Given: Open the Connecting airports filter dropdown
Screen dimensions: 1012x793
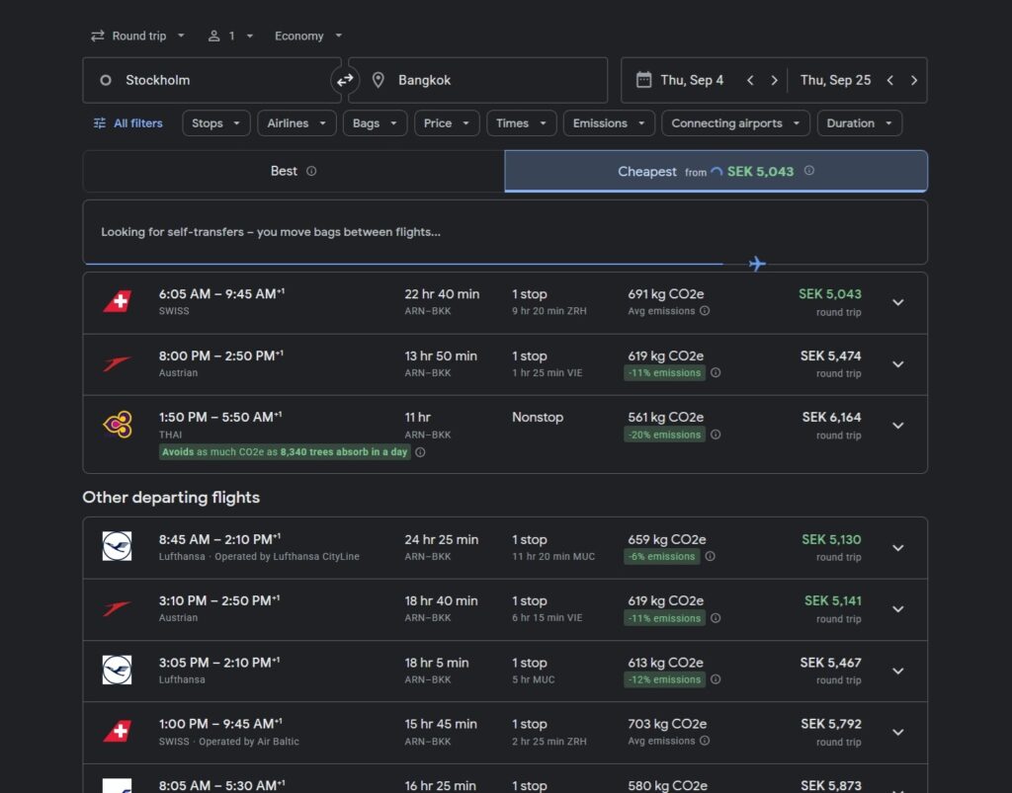Looking at the screenshot, I should pos(735,123).
